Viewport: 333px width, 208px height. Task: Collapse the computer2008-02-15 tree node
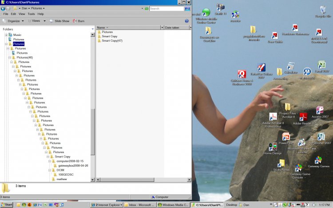tap(49, 161)
